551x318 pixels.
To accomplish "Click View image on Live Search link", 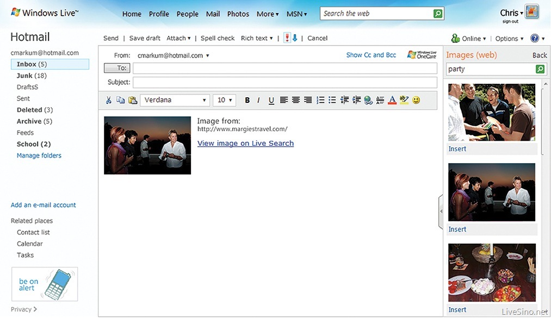I will click(245, 143).
